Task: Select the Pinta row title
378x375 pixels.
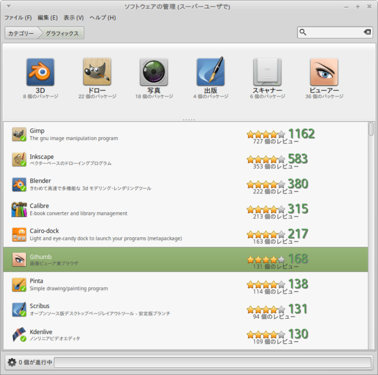Action: pos(37,281)
